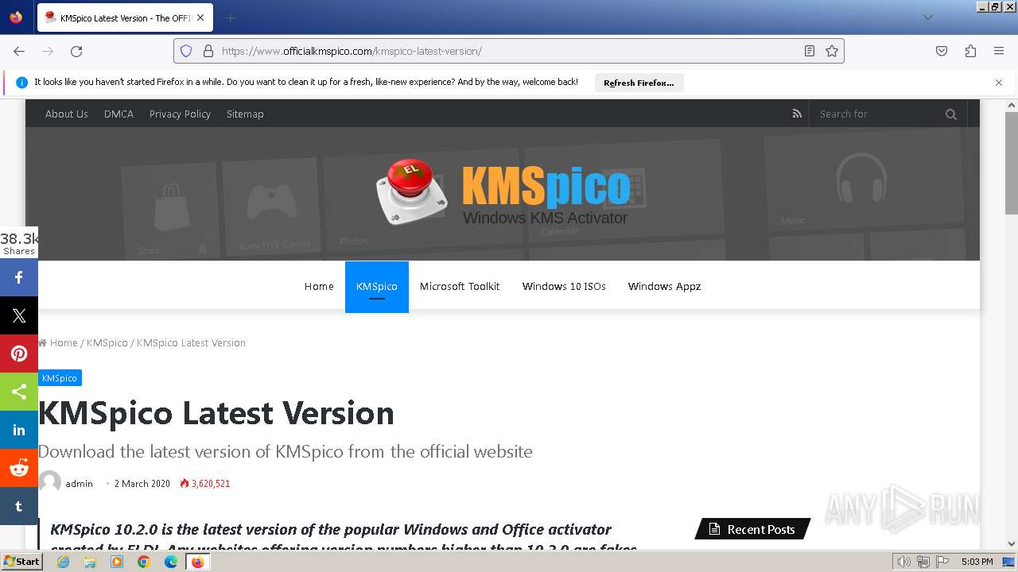Dismiss the Firefox refresh notification
1018x572 pixels.
pos(999,83)
